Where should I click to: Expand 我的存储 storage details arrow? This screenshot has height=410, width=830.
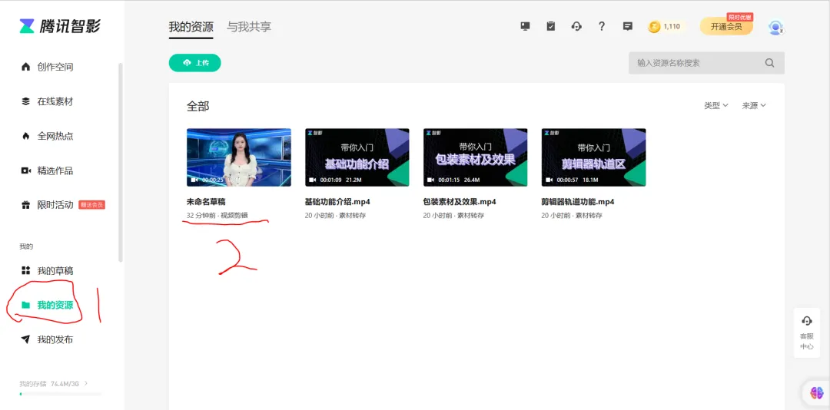pyautogui.click(x=86, y=383)
